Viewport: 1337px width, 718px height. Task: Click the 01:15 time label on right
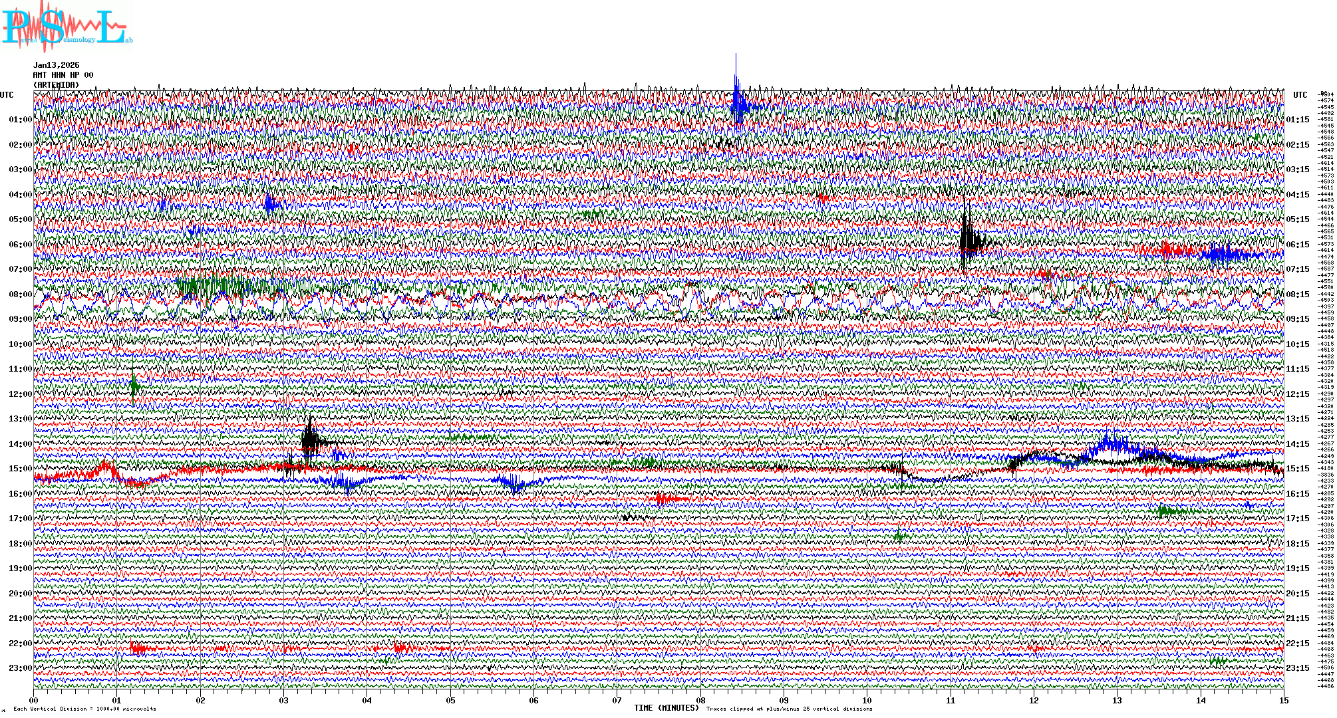click(1297, 120)
